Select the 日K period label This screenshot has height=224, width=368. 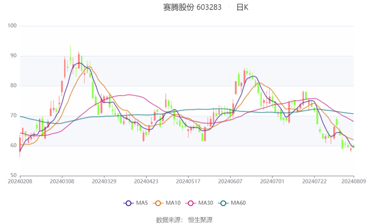click(242, 7)
